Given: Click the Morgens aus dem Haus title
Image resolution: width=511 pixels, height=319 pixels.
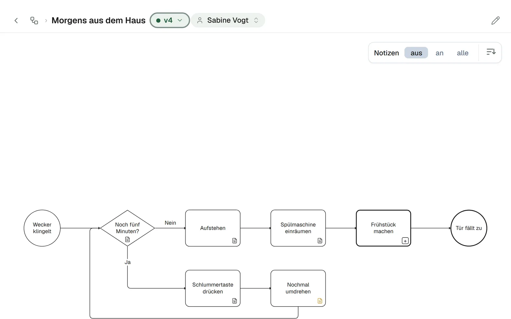Looking at the screenshot, I should [x=98, y=20].
